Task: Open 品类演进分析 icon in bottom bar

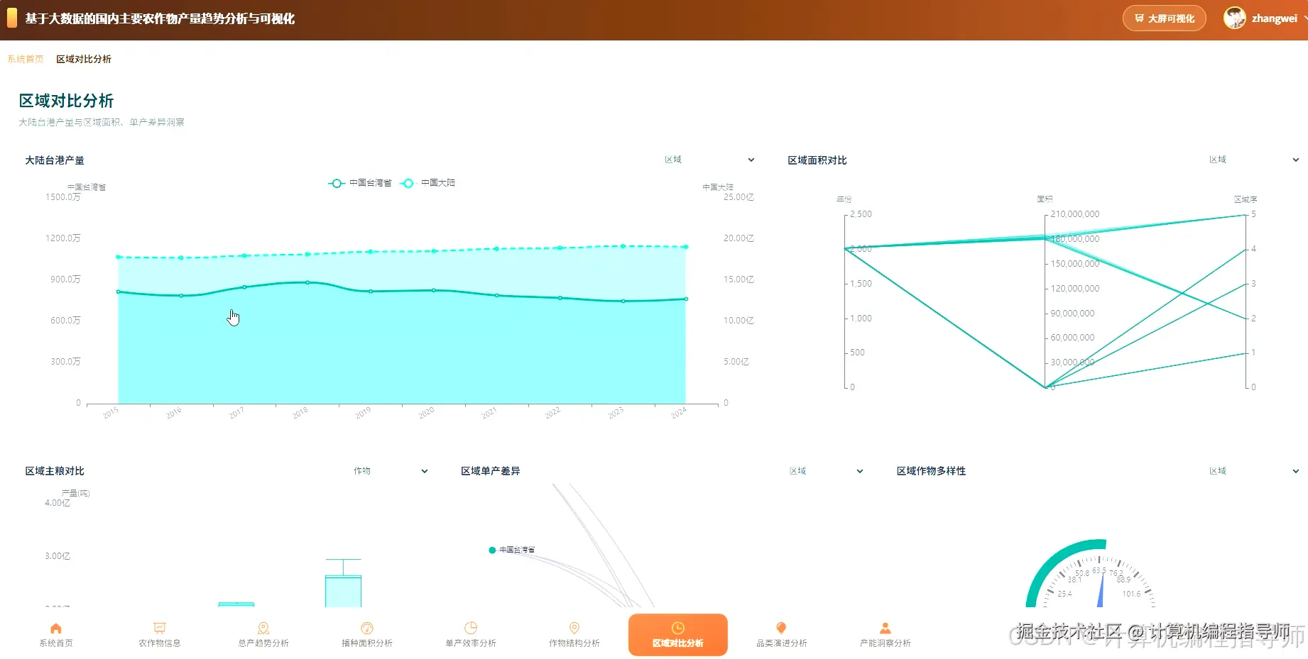Action: click(781, 628)
